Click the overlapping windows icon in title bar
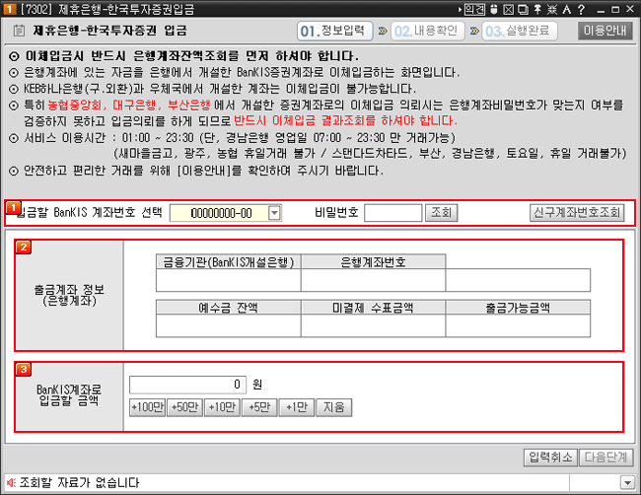Screen dimensions: 641x495 click(523, 9)
